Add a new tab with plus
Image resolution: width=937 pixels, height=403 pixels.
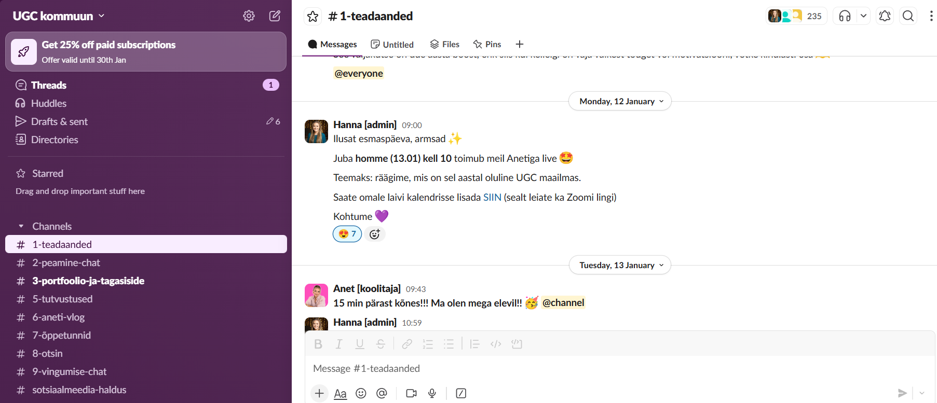[520, 44]
